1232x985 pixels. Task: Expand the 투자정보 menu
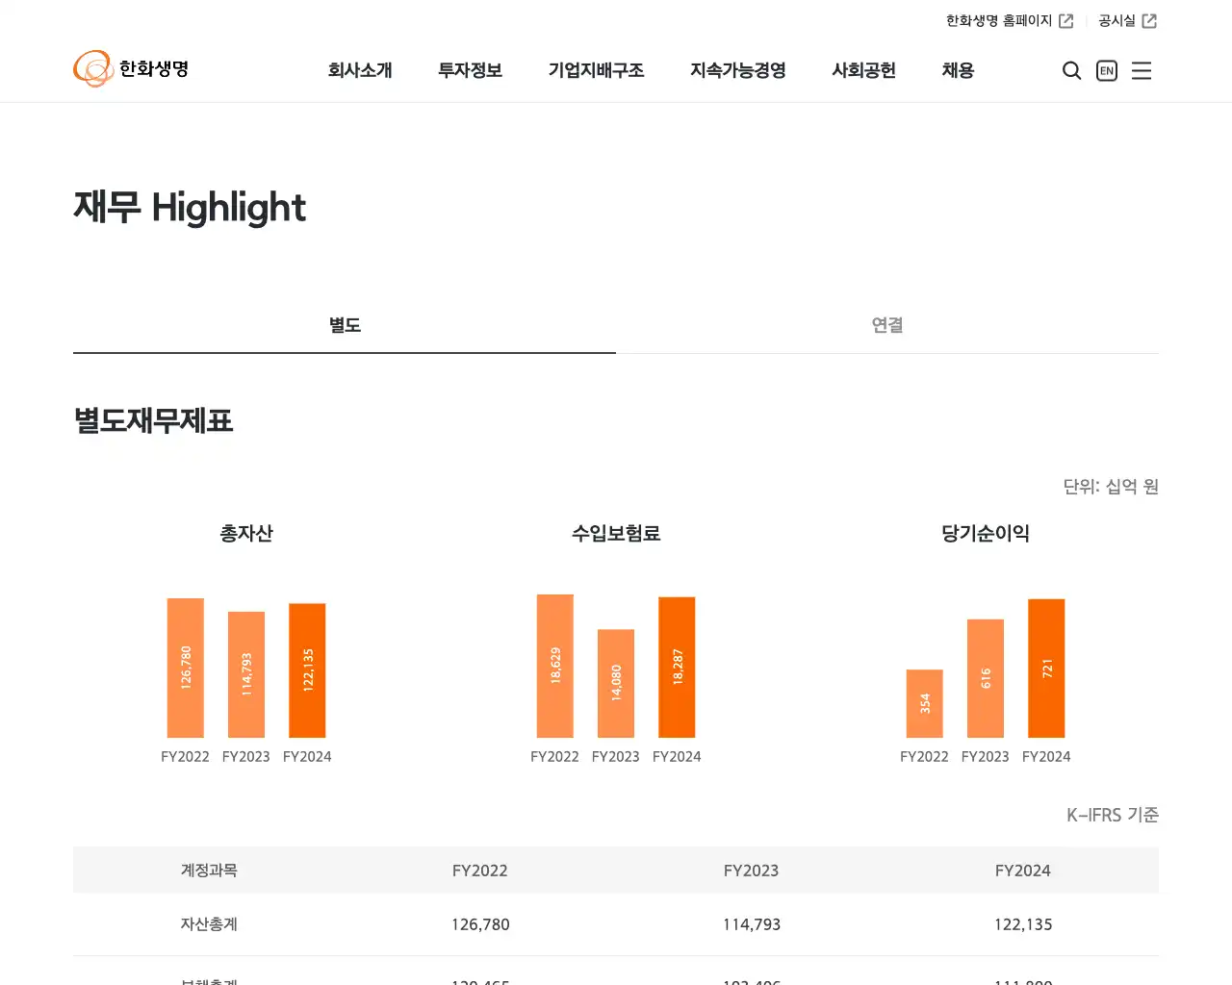[471, 70]
